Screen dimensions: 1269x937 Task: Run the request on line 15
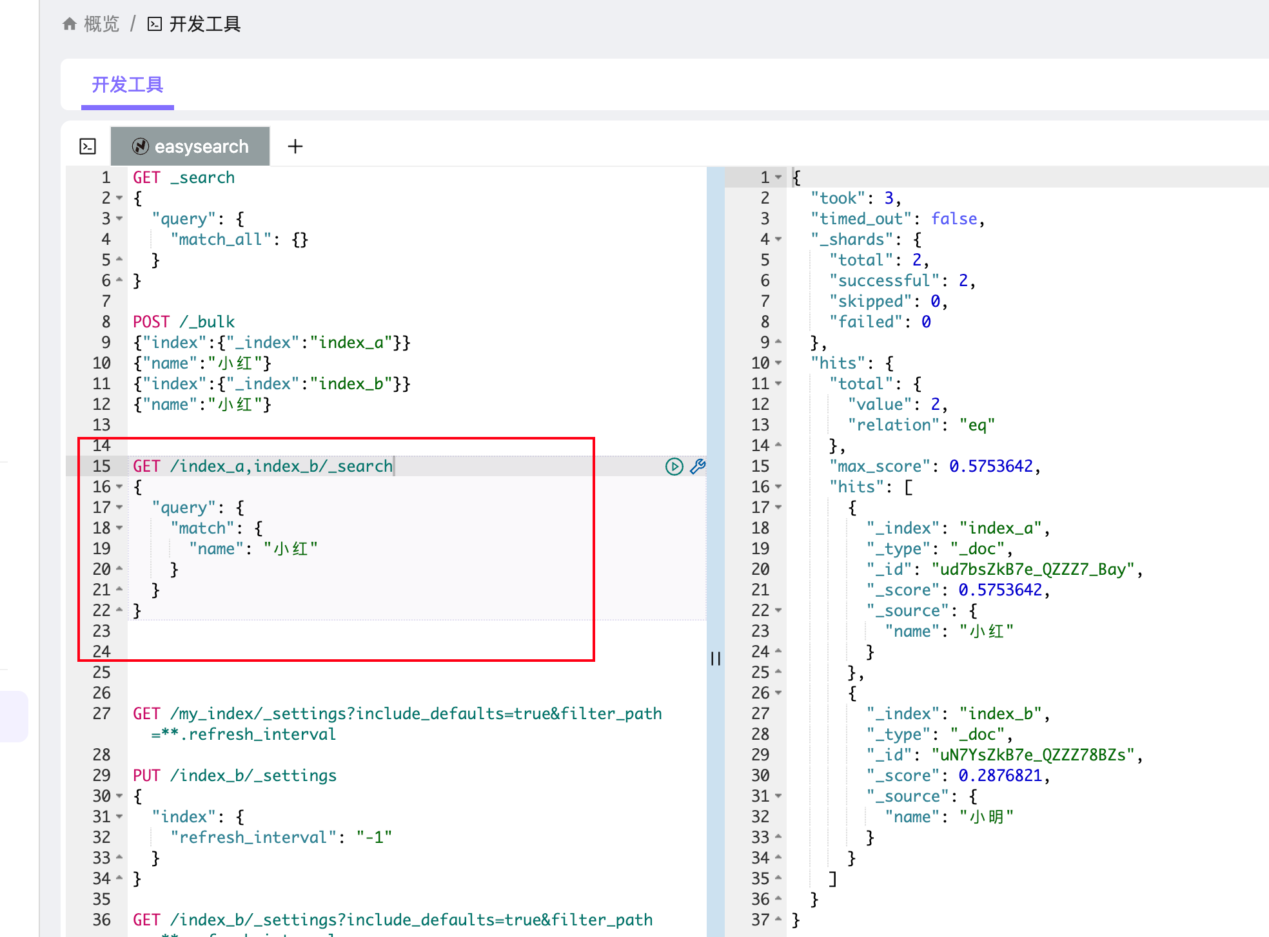pos(674,467)
